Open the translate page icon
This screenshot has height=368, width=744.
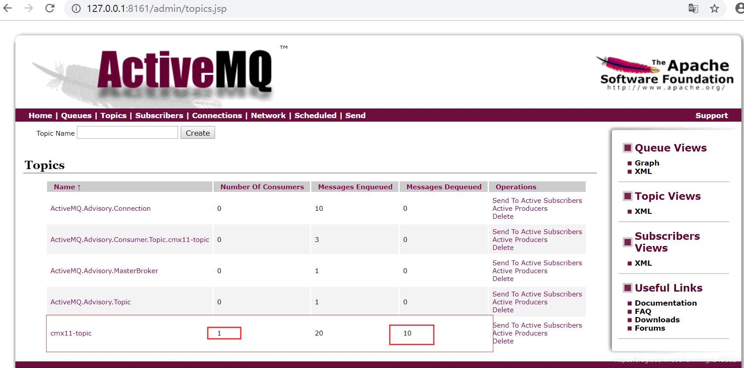point(693,8)
